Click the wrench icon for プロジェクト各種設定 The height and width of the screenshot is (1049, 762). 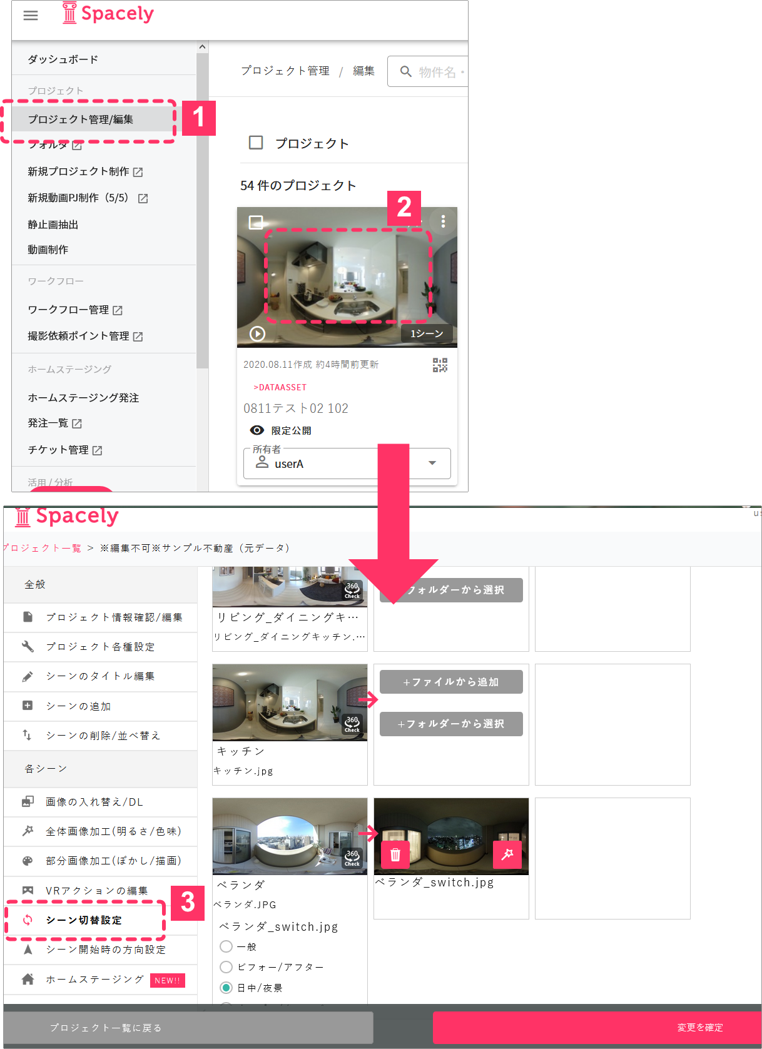[28, 646]
